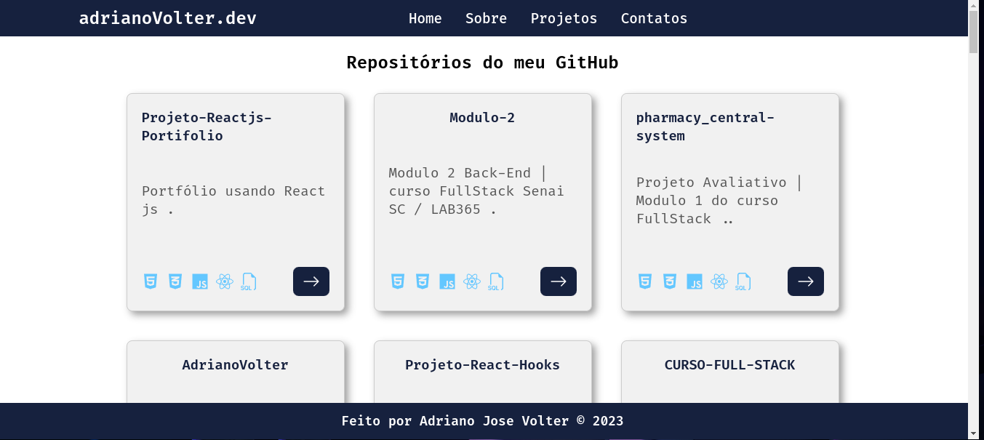
Task: Click the page vertical scrollbar thumb
Action: (974, 32)
